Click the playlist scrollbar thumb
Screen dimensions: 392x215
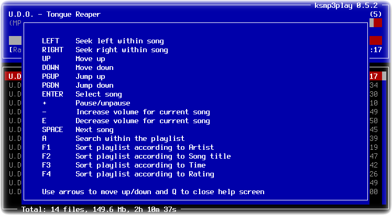click(384, 76)
